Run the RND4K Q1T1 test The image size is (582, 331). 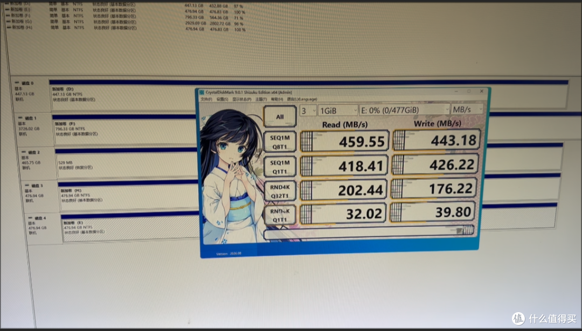coord(280,215)
